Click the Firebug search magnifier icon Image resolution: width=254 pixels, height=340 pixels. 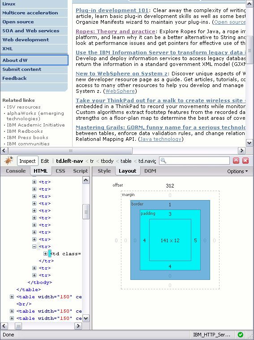(x=164, y=161)
